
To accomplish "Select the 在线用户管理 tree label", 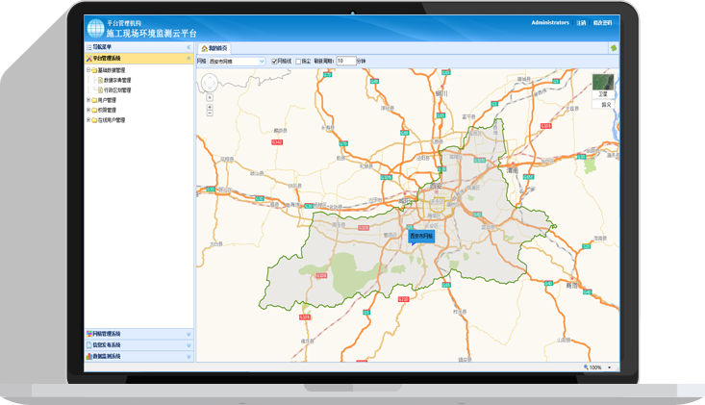I will click(112, 120).
